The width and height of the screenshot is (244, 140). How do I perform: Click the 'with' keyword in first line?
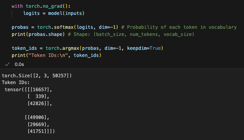(x=17, y=6)
